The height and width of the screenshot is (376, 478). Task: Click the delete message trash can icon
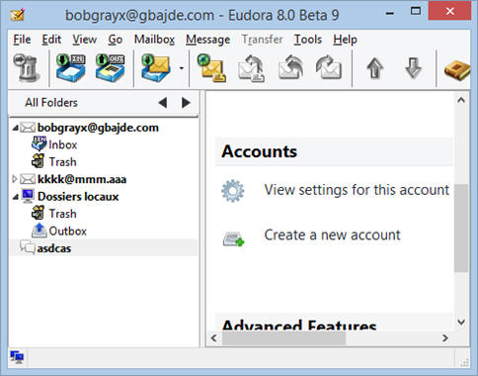click(x=27, y=68)
